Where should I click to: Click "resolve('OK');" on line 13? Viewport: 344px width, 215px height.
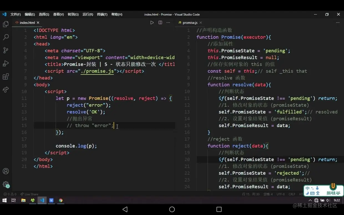pos(86,112)
